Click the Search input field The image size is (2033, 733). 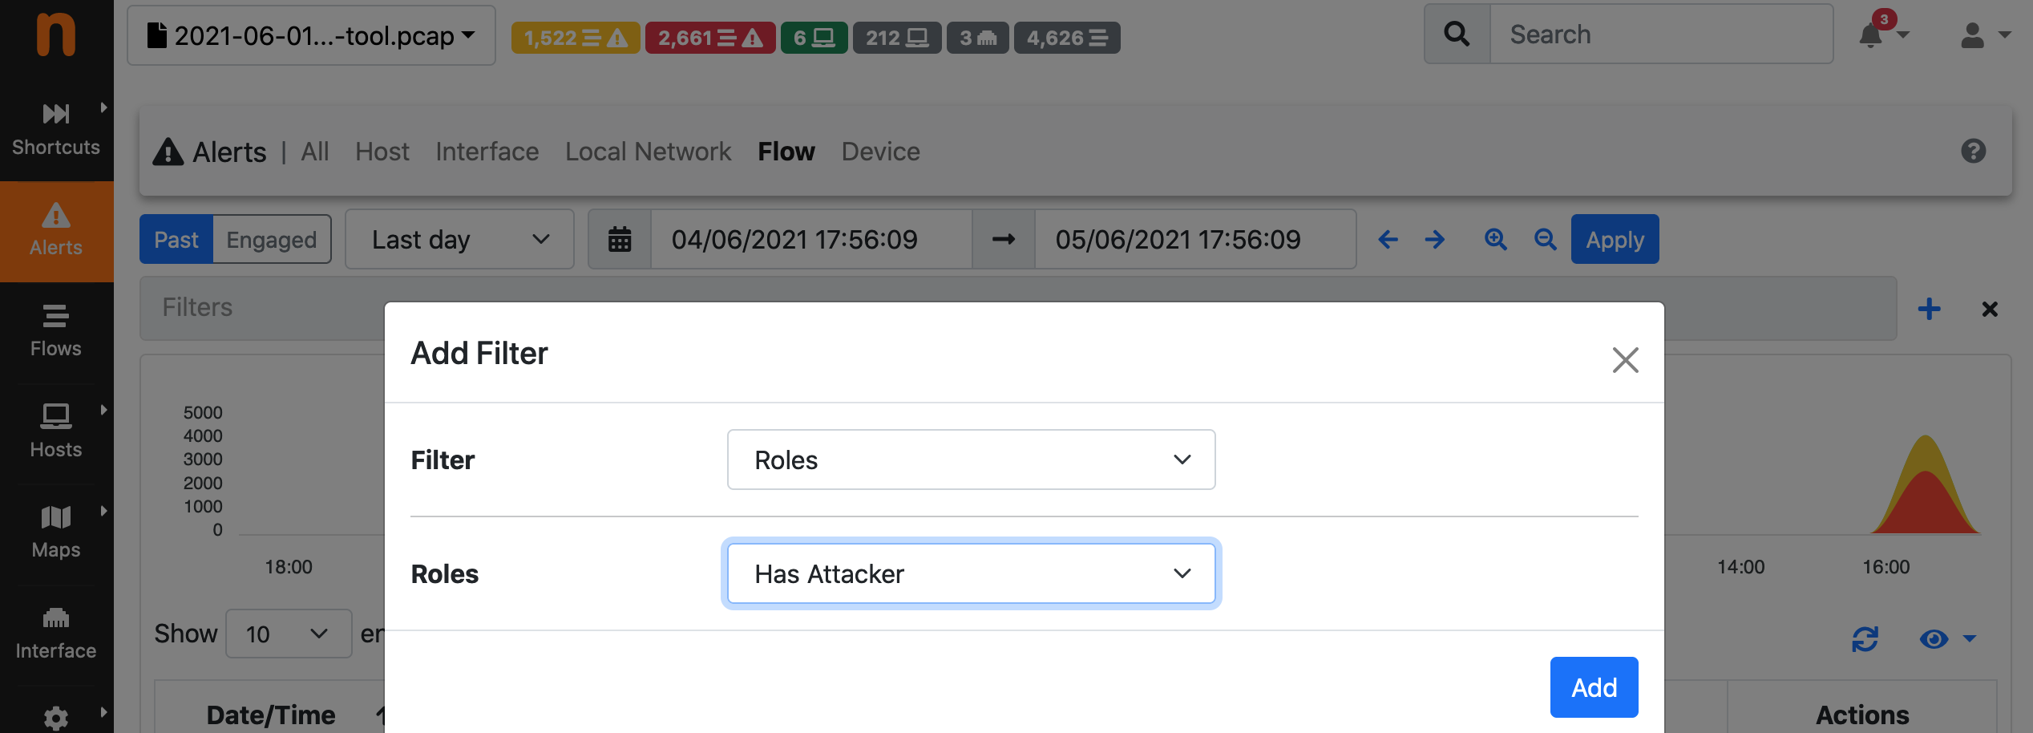(x=1661, y=34)
